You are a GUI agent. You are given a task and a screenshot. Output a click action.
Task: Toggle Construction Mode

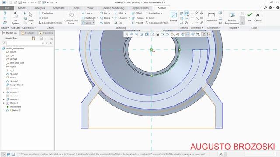(71, 18)
